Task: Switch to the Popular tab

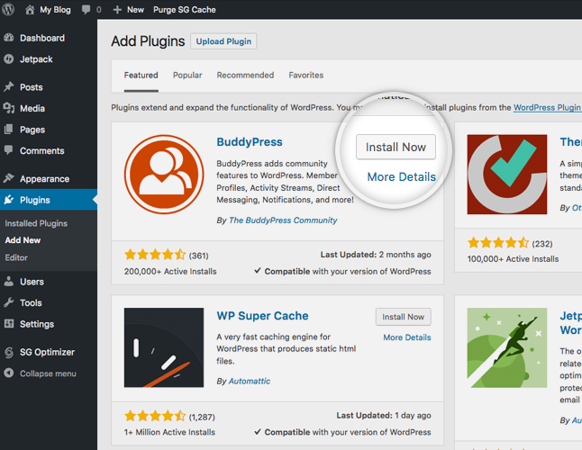Action: pos(187,76)
